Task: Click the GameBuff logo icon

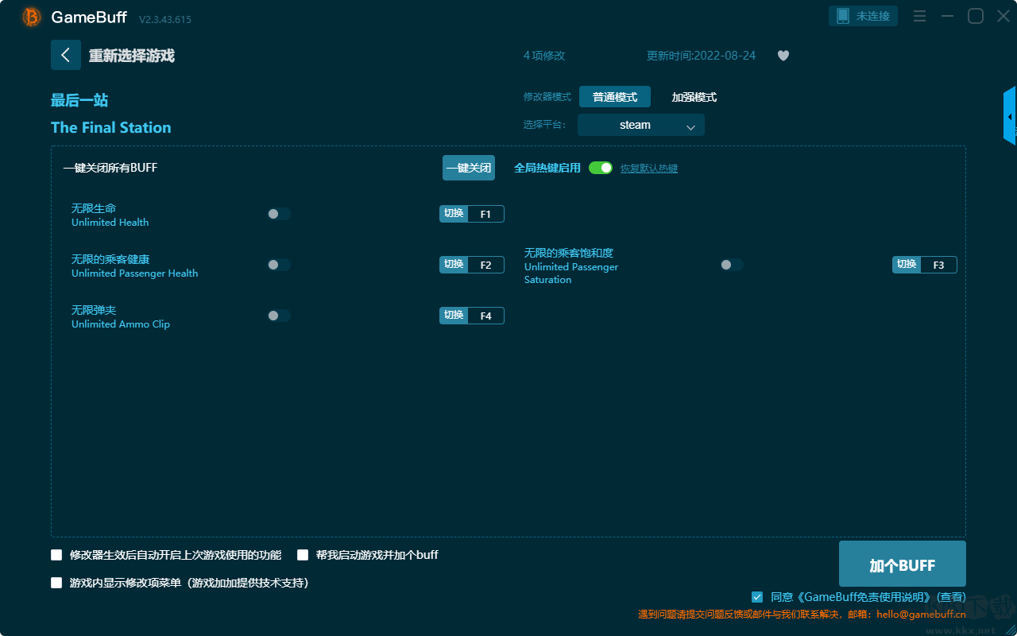Action: click(32, 17)
